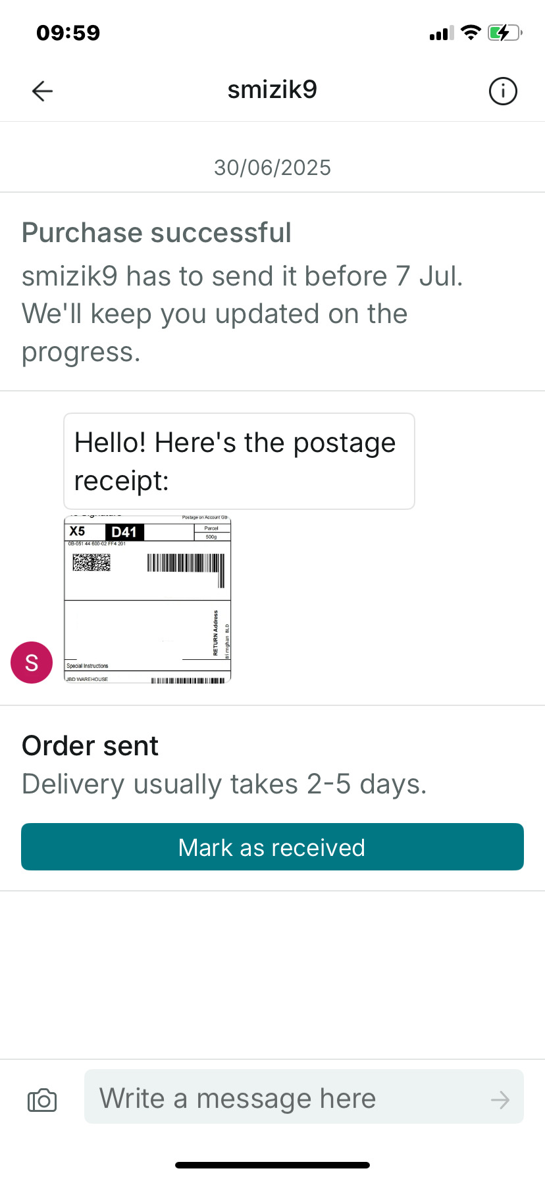Tap the Wi-Fi status icon
Screen dimensions: 545x1179
(471, 33)
